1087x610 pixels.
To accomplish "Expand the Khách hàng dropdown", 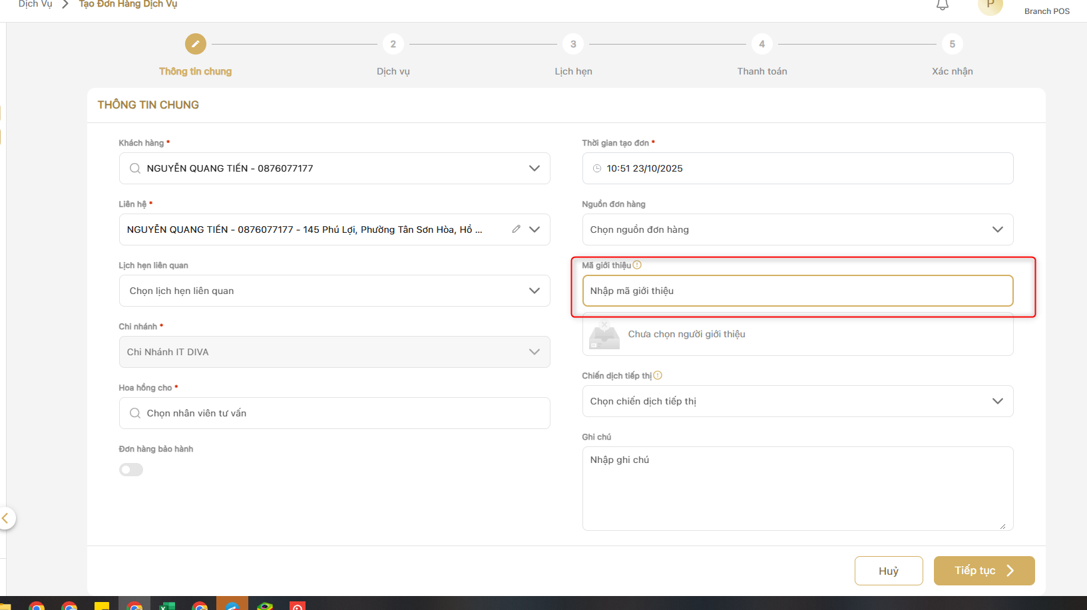I will (x=534, y=168).
